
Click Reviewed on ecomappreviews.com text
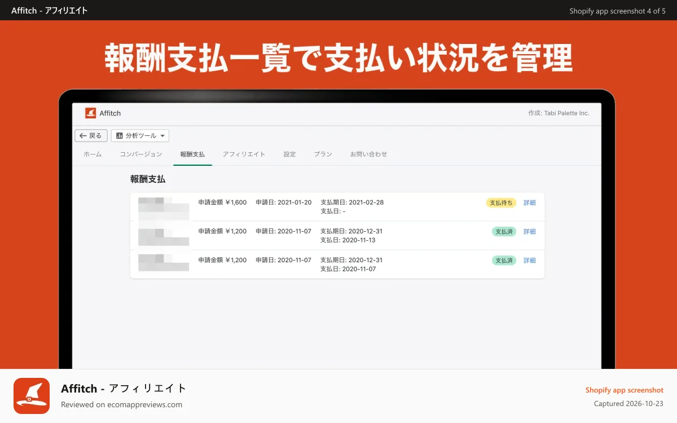point(121,404)
